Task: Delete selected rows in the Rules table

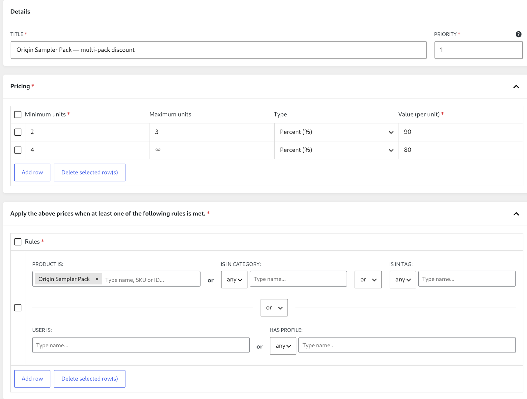Action: (x=90, y=379)
